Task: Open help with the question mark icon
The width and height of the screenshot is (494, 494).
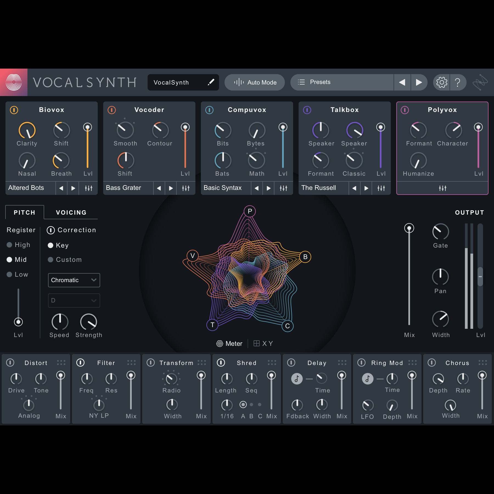Action: pos(457,82)
